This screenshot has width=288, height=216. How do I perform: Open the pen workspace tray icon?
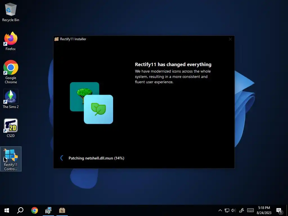coord(242,210)
